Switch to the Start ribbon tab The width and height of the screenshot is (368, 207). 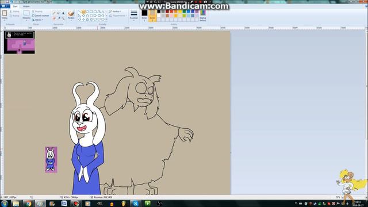pyautogui.click(x=15, y=6)
